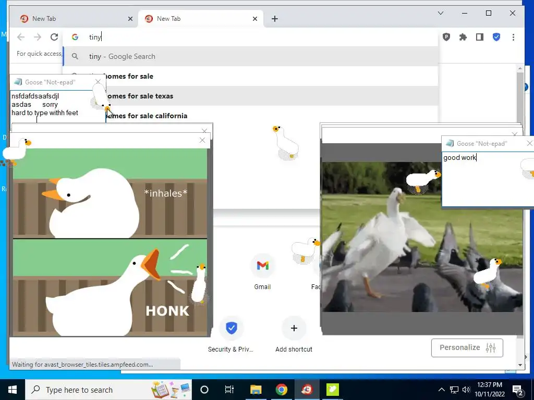534x400 pixels.
Task: Open the three-dot browser menu
Action: tap(513, 37)
